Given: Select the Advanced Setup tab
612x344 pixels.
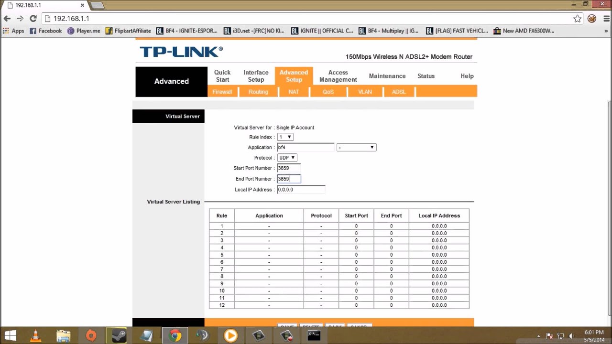Looking at the screenshot, I should (294, 76).
